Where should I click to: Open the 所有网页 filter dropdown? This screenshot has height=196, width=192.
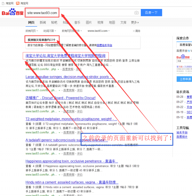32,31
